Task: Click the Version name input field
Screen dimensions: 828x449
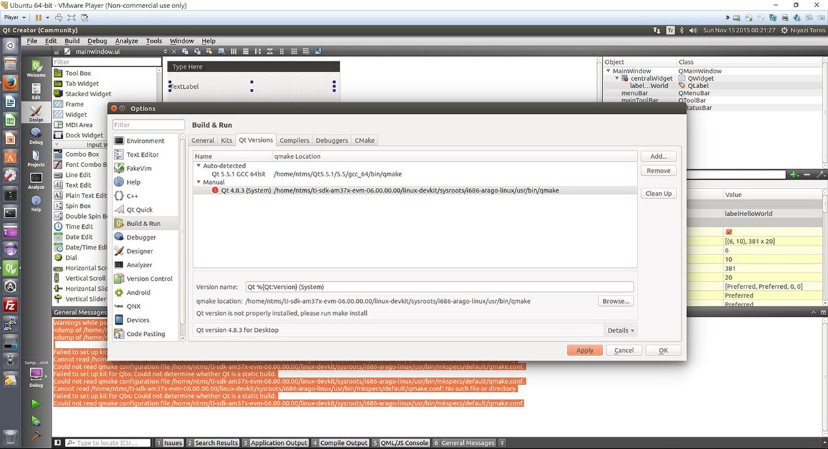Action: pyautogui.click(x=440, y=287)
